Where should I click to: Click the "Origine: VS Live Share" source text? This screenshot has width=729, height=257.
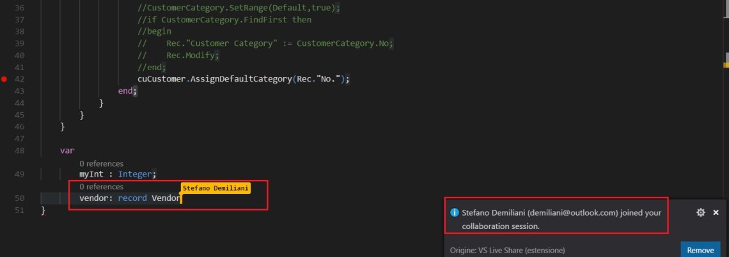pyautogui.click(x=507, y=251)
